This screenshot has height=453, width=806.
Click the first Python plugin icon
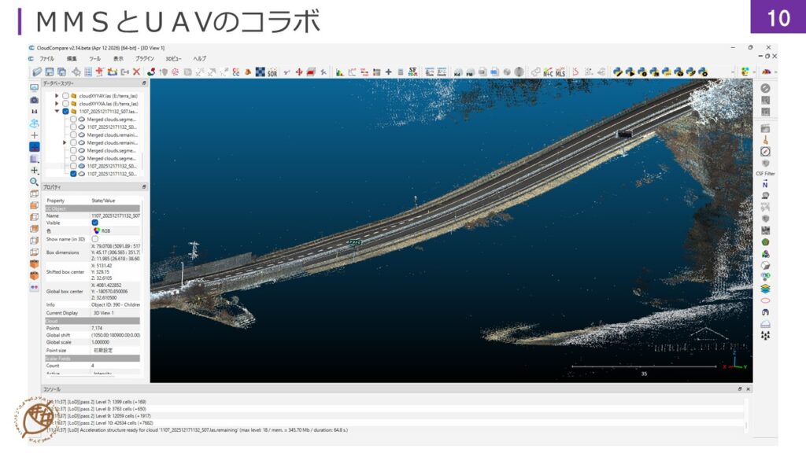[x=618, y=72]
